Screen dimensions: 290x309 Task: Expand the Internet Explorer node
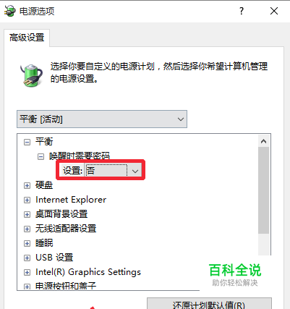[27, 200]
